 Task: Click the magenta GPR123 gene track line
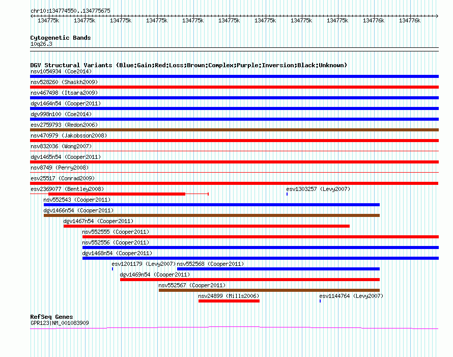pos(234,327)
